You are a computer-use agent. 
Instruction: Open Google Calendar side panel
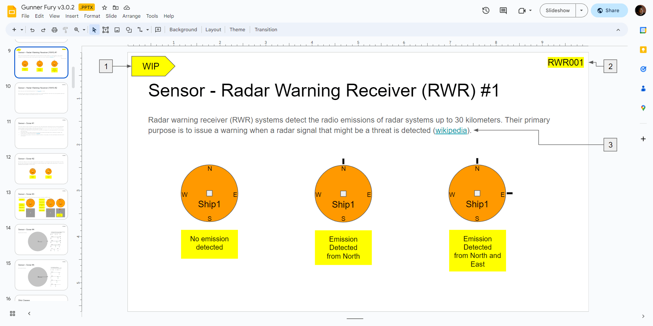(643, 30)
